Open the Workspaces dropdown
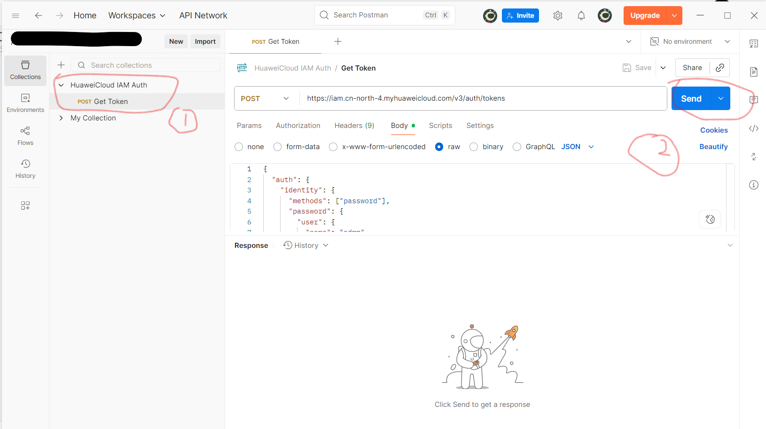The image size is (766, 429). [x=137, y=16]
